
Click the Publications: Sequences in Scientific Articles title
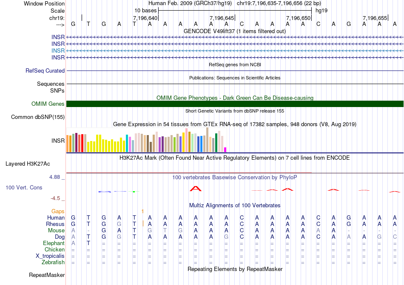click(235, 78)
